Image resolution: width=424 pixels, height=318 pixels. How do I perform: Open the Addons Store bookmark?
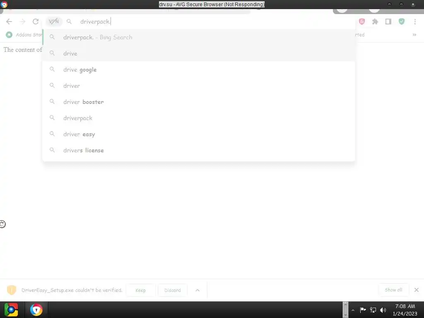point(24,35)
